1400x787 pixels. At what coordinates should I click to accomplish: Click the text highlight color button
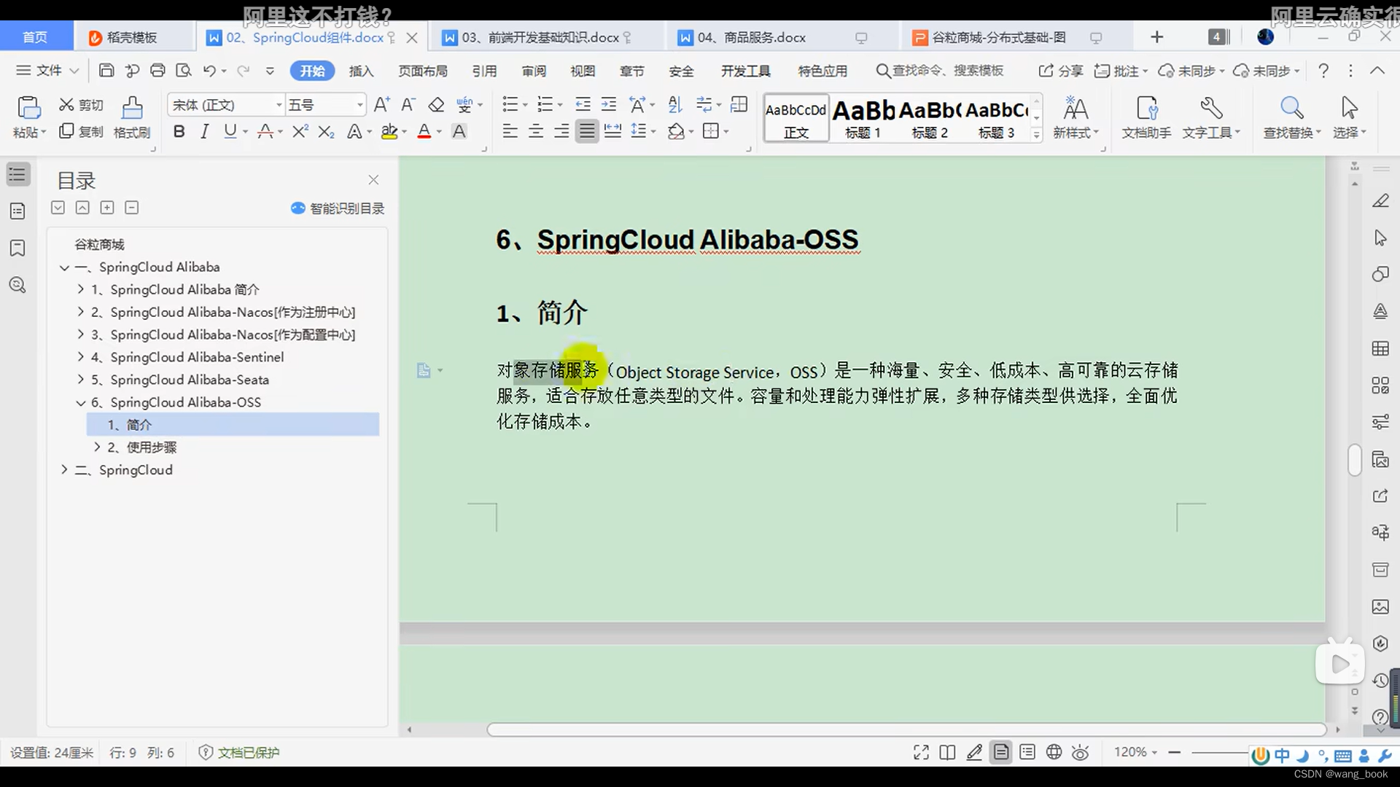coord(389,131)
